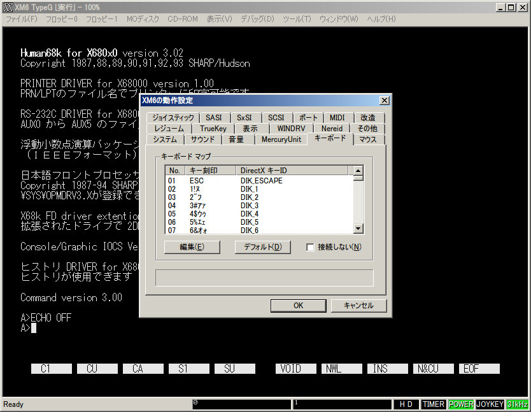Sort by the No. column header
531x412 pixels.
pyautogui.click(x=175, y=171)
